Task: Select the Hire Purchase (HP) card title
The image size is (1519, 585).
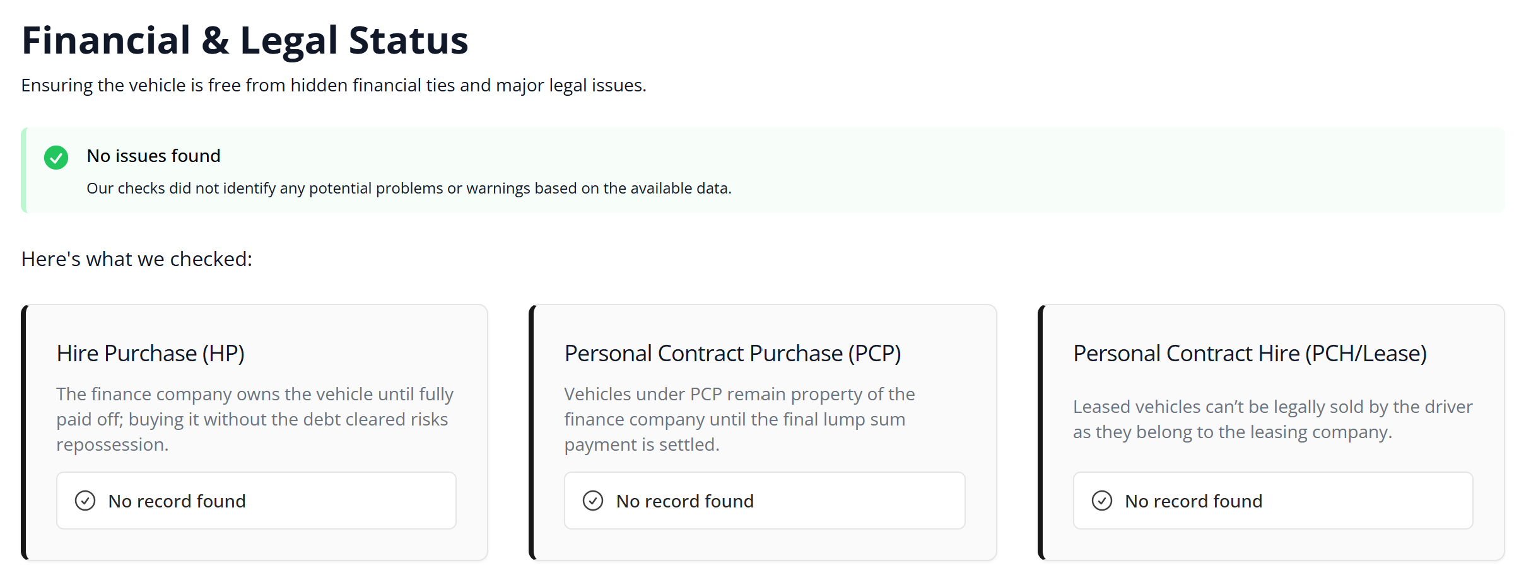Action: [x=151, y=354]
